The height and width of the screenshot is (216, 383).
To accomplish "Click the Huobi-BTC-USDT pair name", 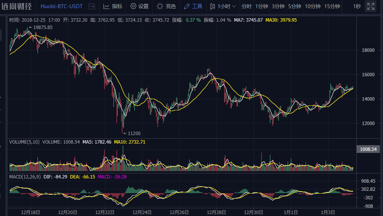I will pos(62,6).
